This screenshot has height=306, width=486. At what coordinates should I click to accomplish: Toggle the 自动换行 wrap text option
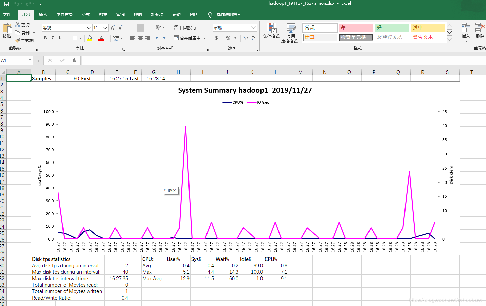coord(185,27)
